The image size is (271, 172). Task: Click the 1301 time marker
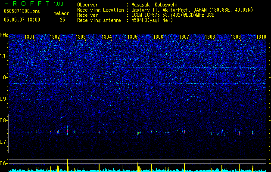[x=29, y=37]
